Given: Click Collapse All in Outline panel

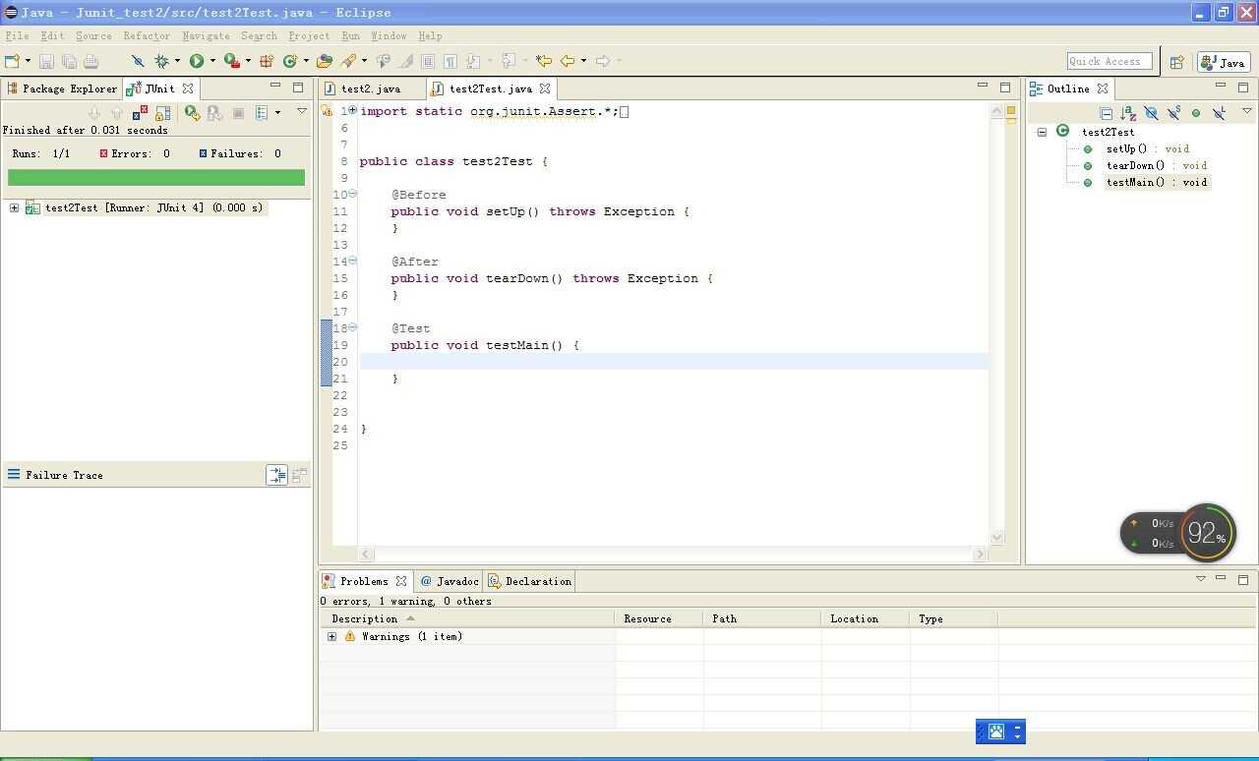Looking at the screenshot, I should pos(1106,113).
